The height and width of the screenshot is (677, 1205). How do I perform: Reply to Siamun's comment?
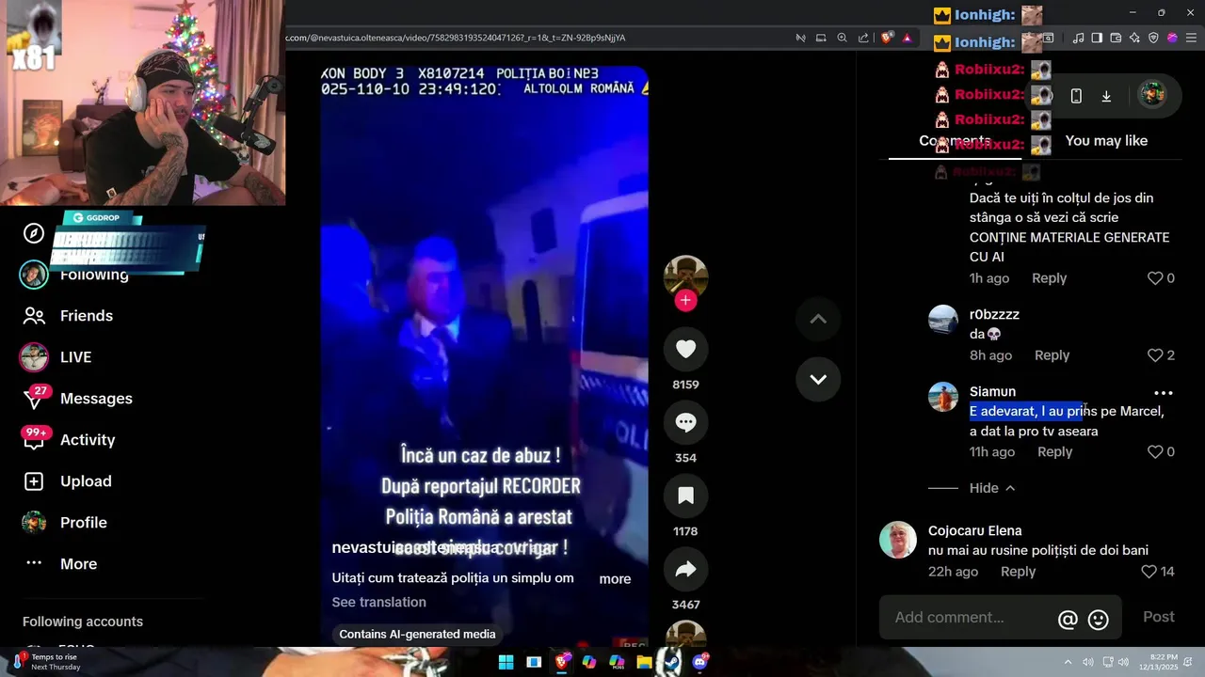click(x=1054, y=452)
